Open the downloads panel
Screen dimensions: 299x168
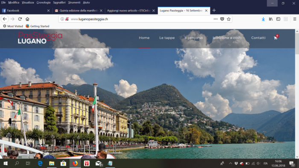click(263, 19)
